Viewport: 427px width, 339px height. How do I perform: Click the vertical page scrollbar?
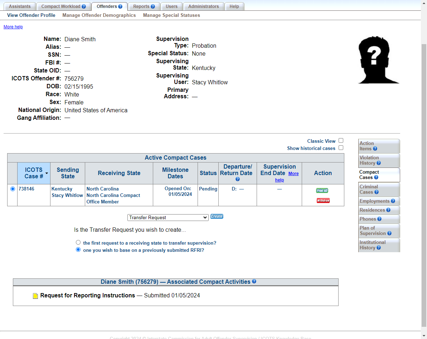pyautogui.click(x=424, y=185)
